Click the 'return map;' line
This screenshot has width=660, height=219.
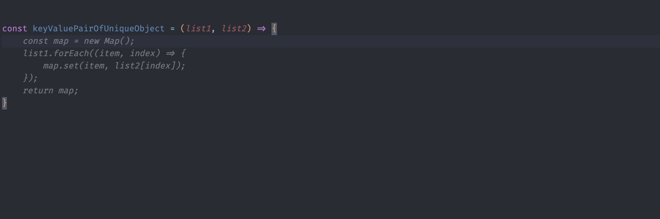(x=51, y=91)
